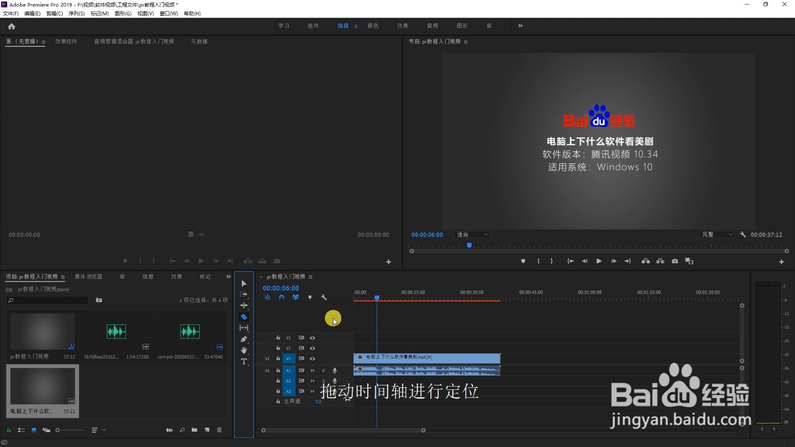
Task: Toggle snap magnet in timeline
Action: click(x=281, y=298)
